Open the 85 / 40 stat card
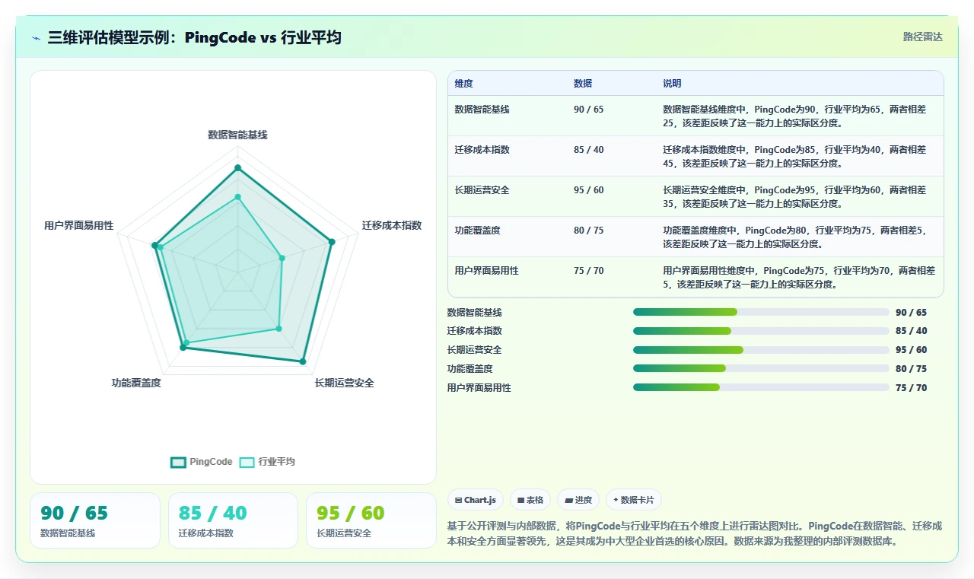The image size is (974, 579). pyautogui.click(x=233, y=520)
